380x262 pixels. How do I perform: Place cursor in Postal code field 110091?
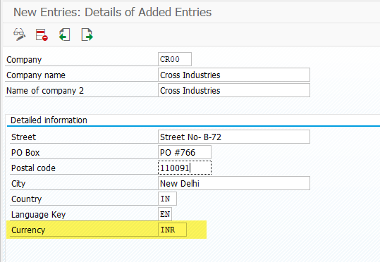pos(185,168)
